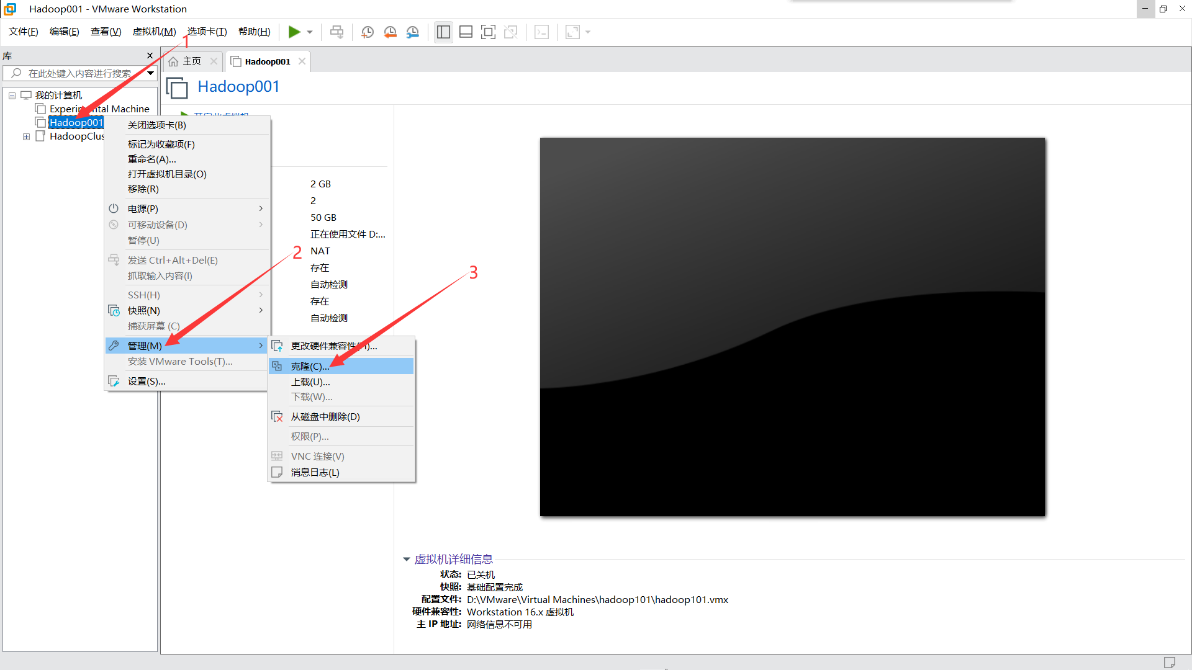Click the VMware Workstation title bar icon
This screenshot has width=1192, height=670.
point(10,9)
